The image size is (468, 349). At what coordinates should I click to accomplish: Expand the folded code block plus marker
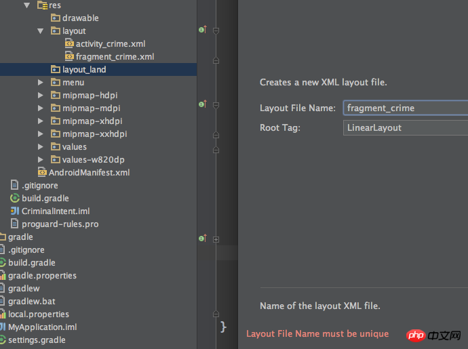[x=216, y=239]
